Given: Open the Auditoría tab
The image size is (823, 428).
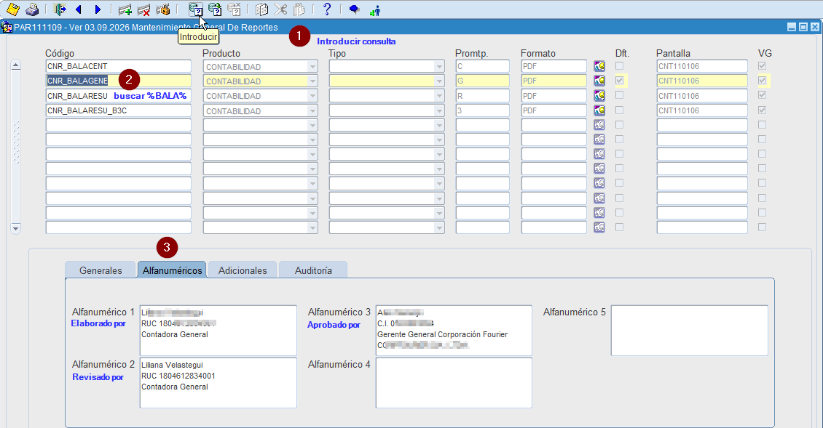Looking at the screenshot, I should pos(313,270).
